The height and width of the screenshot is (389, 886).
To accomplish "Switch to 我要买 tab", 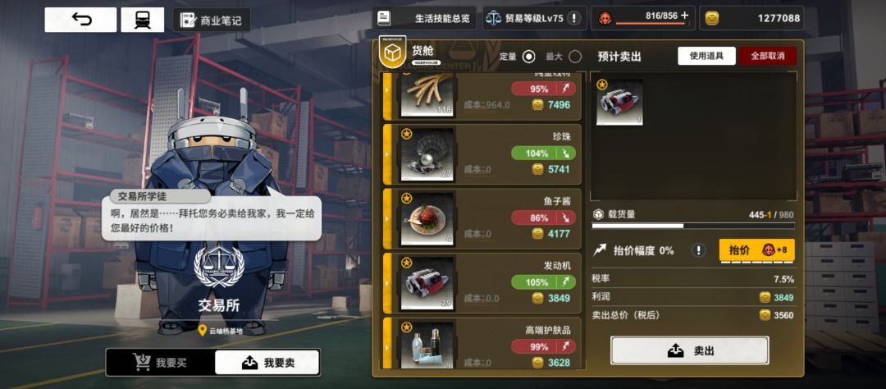I will pos(161,363).
